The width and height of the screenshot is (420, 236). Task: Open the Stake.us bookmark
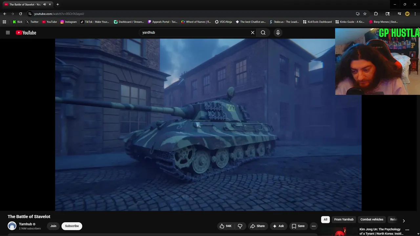click(x=284, y=22)
